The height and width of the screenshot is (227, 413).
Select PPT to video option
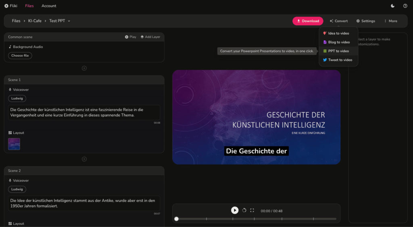coord(338,51)
